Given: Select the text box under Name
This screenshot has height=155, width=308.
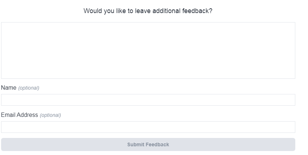Looking at the screenshot, I should 148,100.
